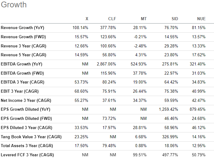
Task: Select the Revenue 3 Year (CAGR) label
Action: click(23, 46)
